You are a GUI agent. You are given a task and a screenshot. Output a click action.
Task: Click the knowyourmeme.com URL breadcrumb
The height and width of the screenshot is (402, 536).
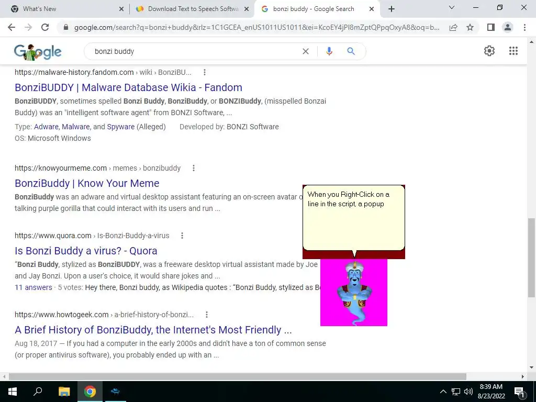(97, 168)
